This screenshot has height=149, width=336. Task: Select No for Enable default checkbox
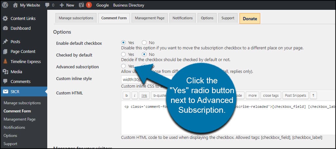(x=144, y=43)
